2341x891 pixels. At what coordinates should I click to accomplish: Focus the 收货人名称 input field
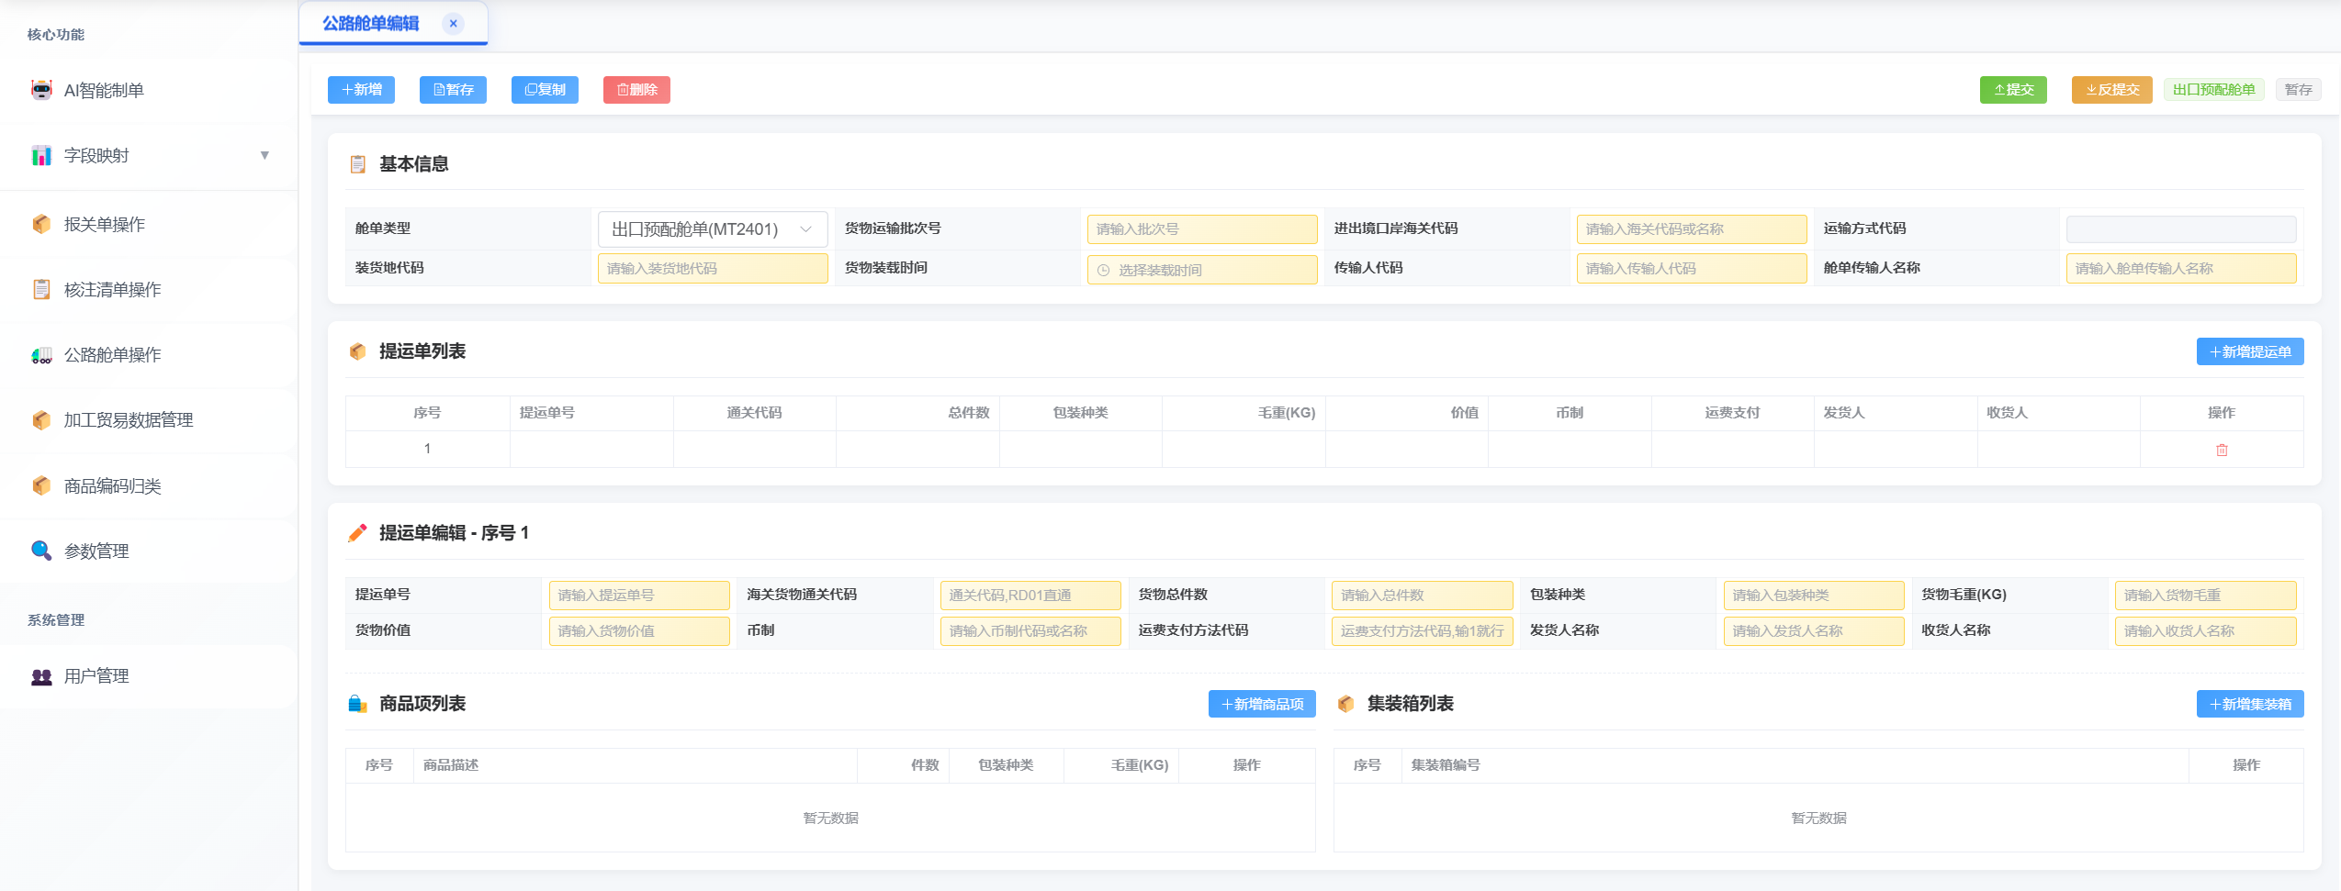[2206, 631]
